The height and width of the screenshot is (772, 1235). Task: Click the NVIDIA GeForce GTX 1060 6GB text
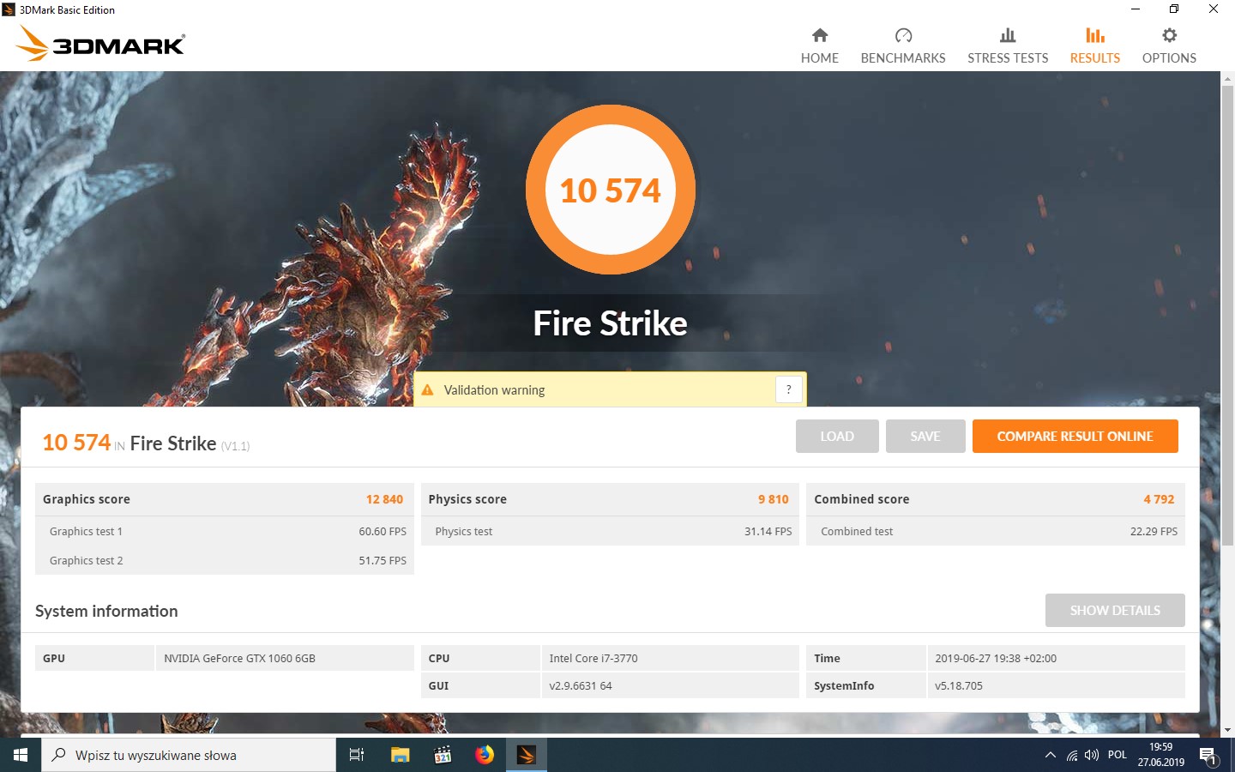[239, 658]
